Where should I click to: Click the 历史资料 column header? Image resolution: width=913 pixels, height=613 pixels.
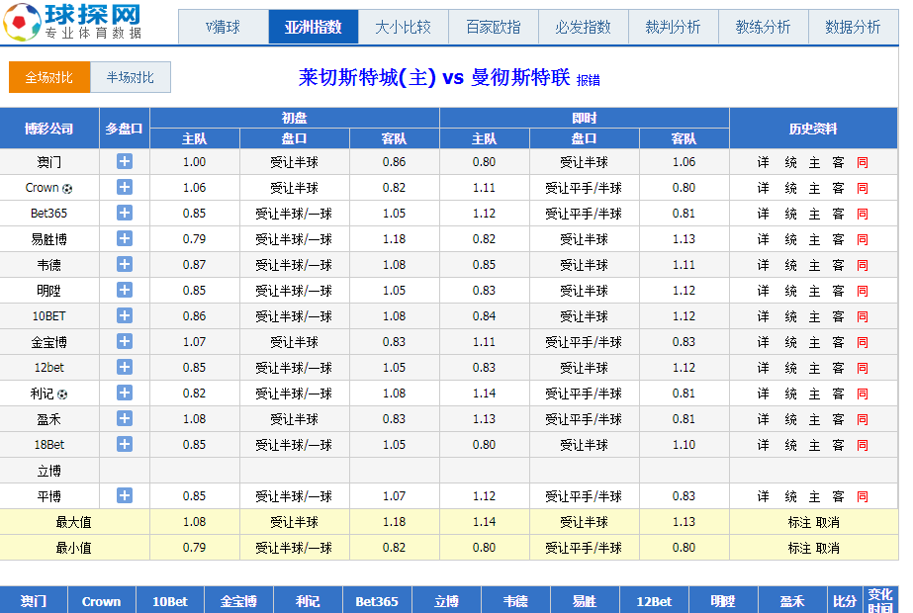tap(813, 129)
